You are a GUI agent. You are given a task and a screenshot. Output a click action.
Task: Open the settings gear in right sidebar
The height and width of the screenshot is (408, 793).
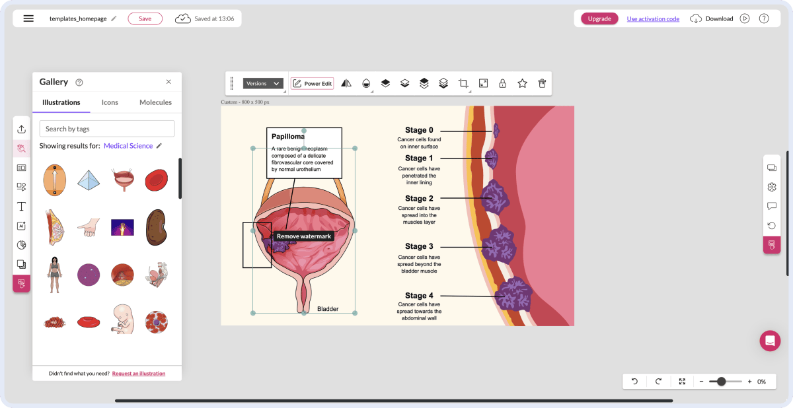coord(771,187)
